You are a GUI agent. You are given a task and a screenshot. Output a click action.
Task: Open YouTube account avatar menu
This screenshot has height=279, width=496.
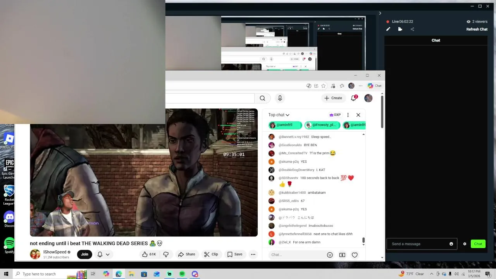click(368, 98)
